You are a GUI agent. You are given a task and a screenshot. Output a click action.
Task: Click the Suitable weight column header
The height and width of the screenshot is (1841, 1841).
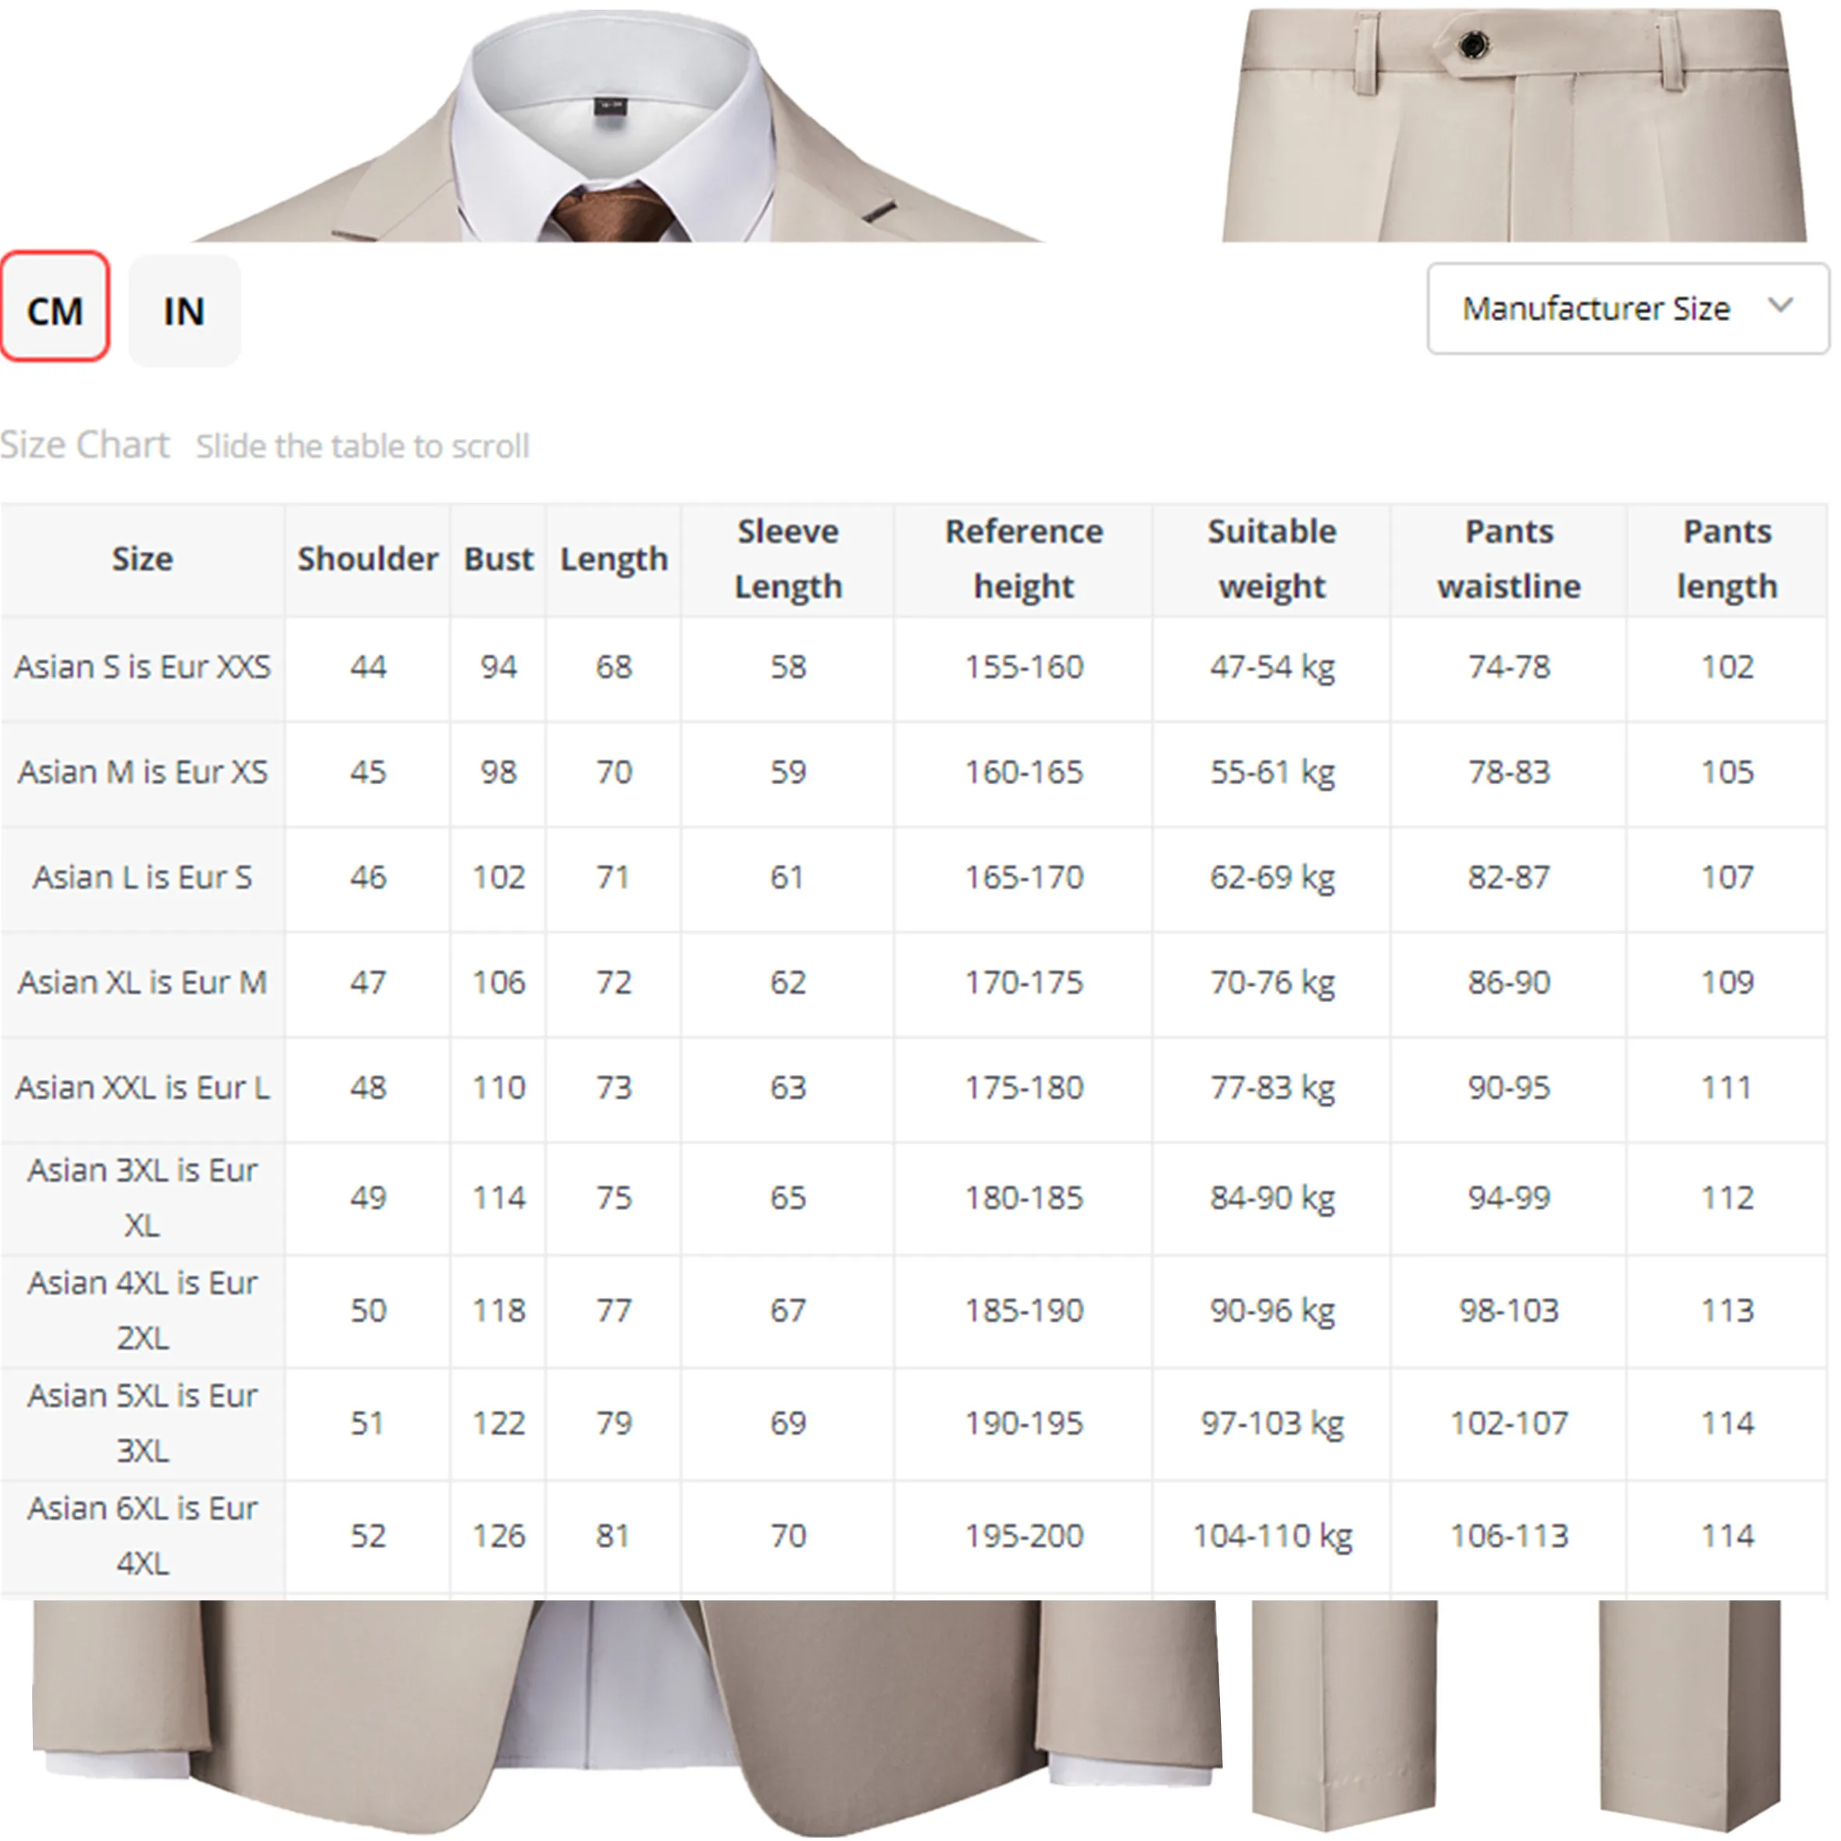(1271, 559)
